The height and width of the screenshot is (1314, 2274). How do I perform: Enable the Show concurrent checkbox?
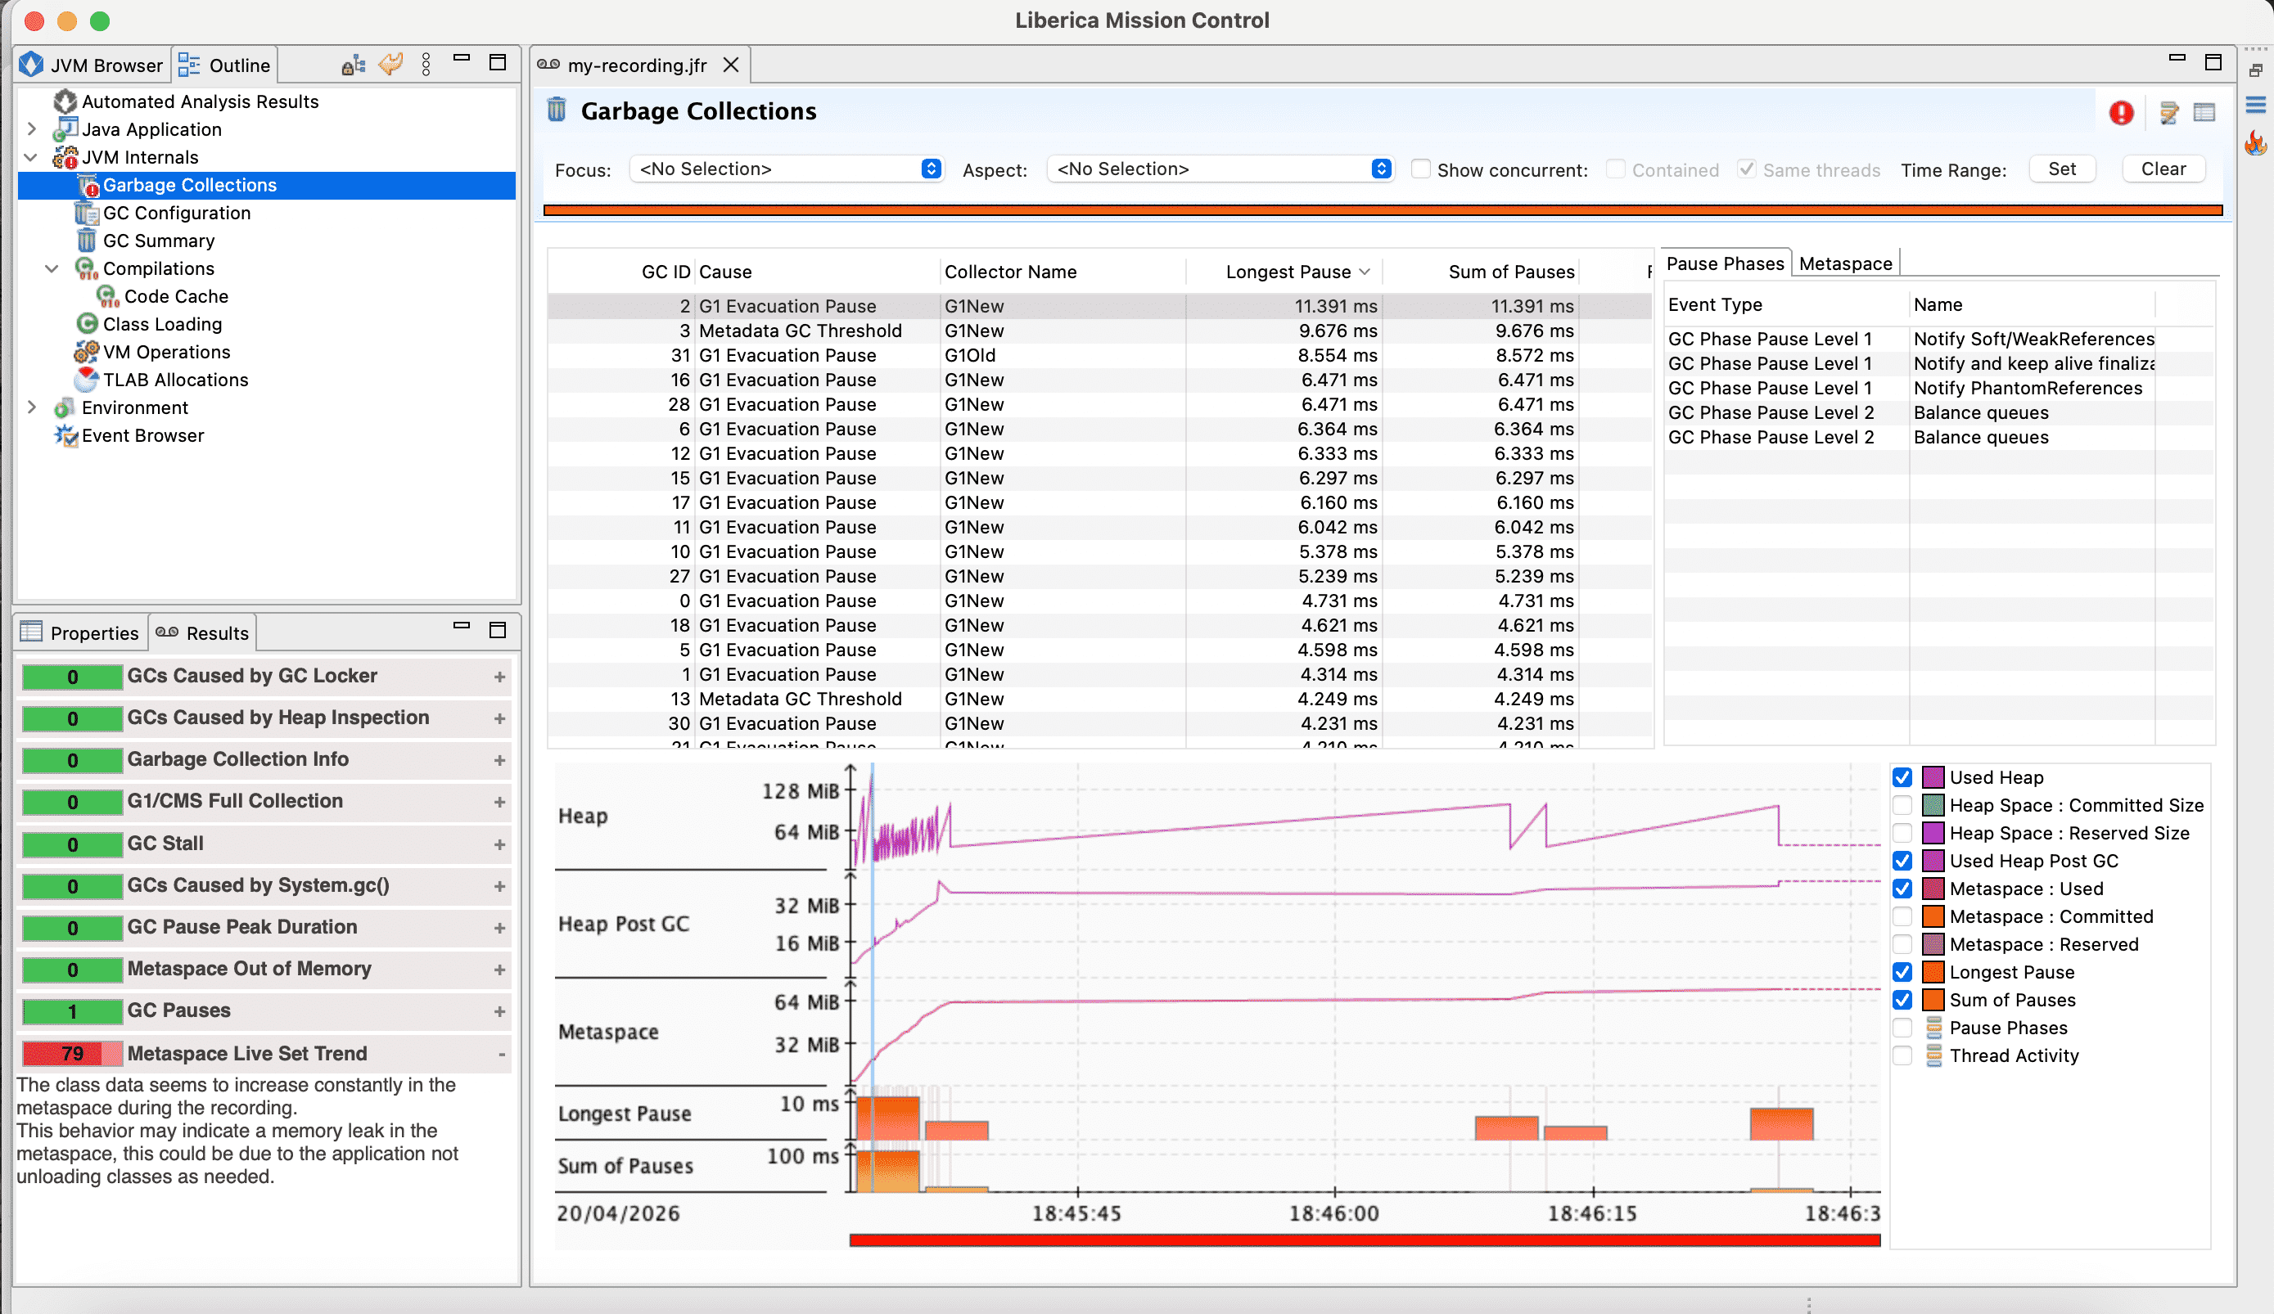click(1420, 169)
